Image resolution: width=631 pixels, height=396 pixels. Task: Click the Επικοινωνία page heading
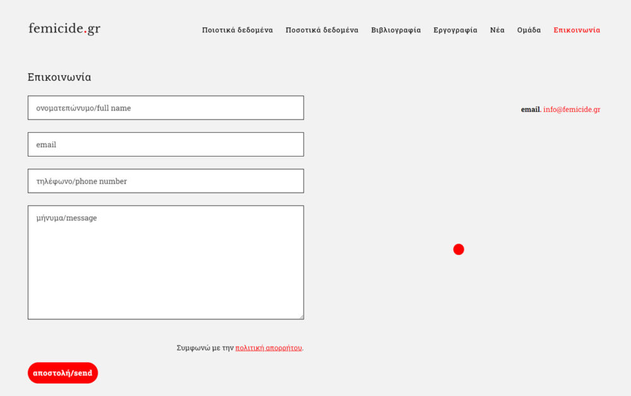click(x=59, y=78)
